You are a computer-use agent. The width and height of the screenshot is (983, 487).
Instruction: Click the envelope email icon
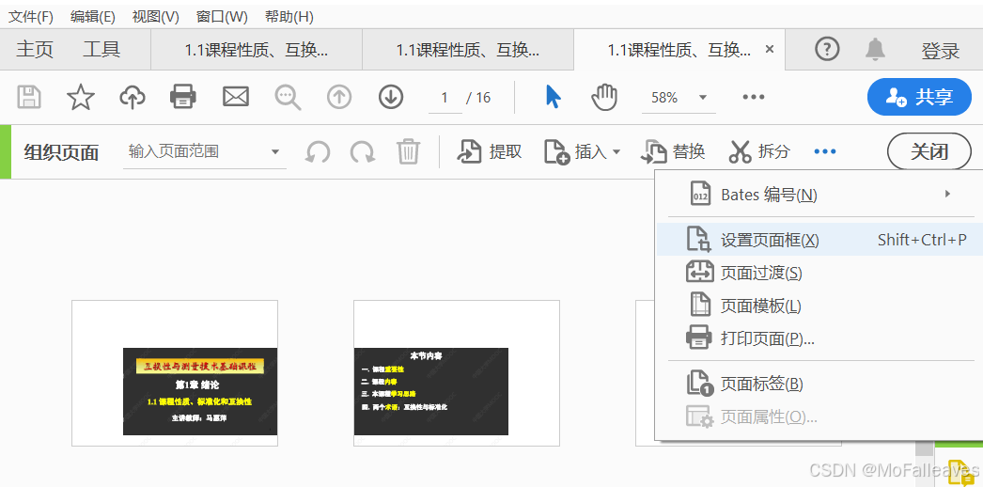236,97
